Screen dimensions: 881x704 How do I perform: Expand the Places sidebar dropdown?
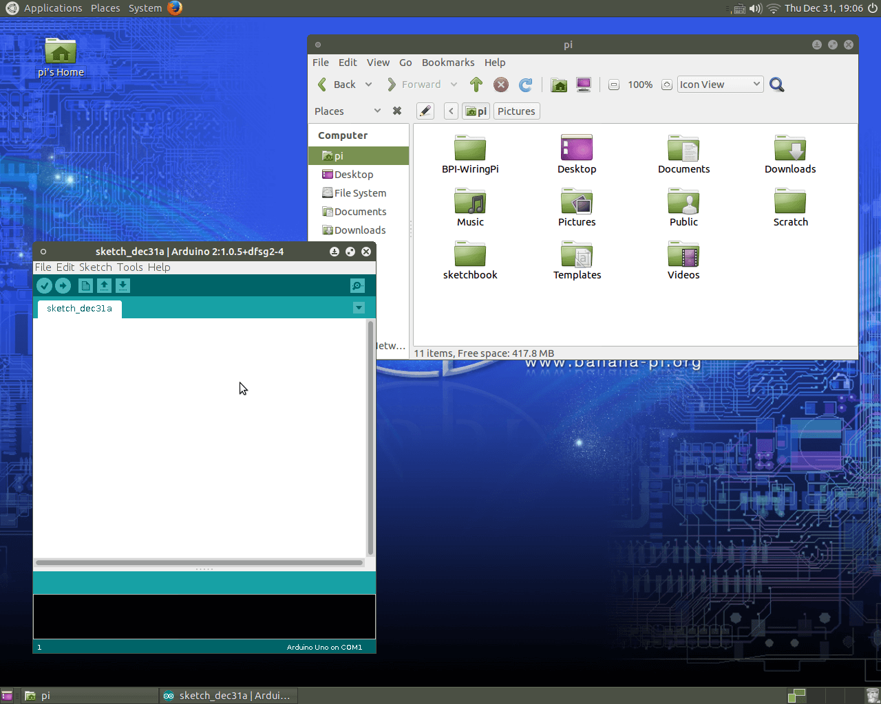(376, 111)
